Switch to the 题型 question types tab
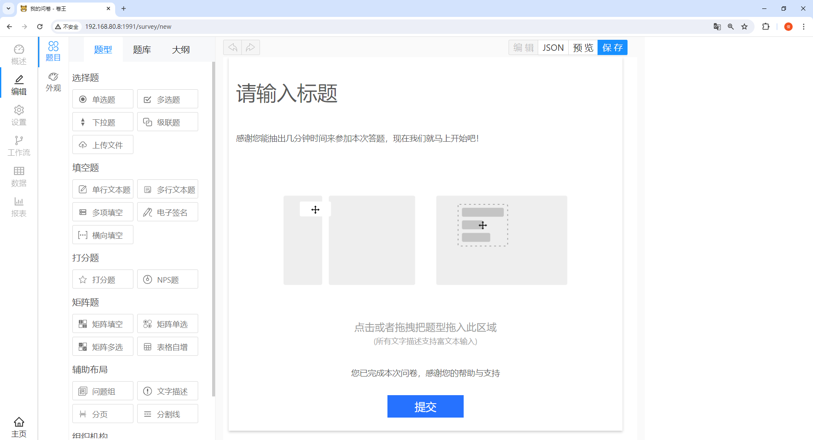This screenshot has height=440, width=813. (x=103, y=49)
